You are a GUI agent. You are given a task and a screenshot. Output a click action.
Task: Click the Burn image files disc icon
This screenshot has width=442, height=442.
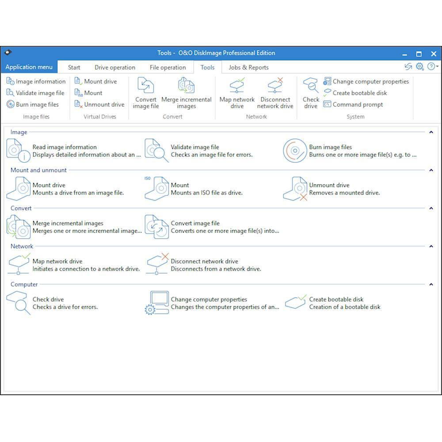click(295, 151)
